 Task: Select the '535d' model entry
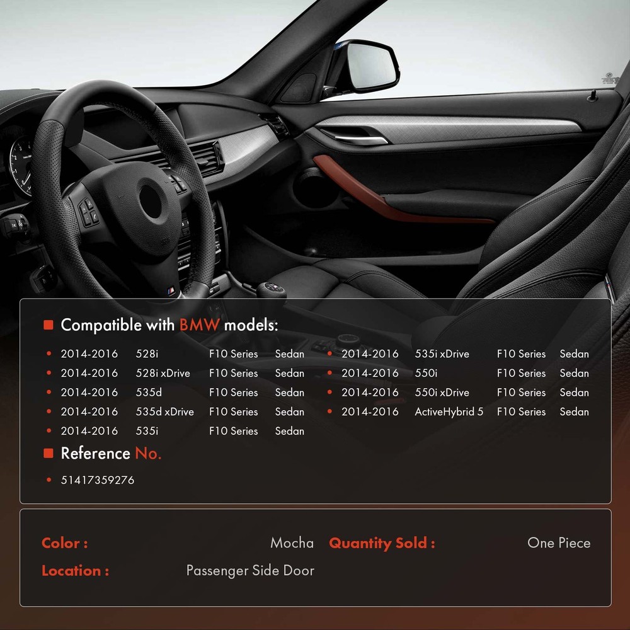click(x=149, y=392)
